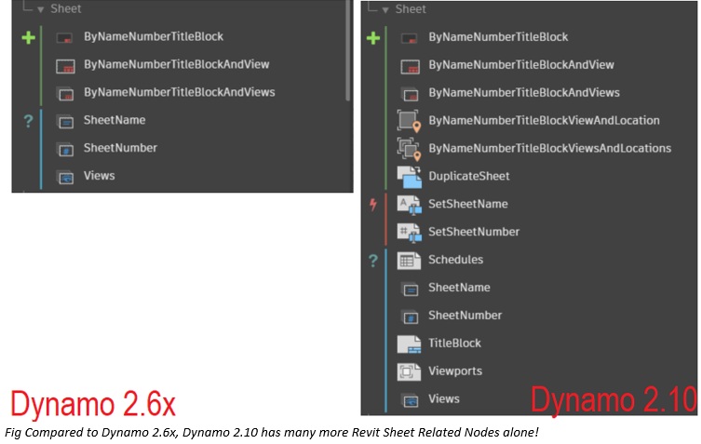Click ByNameNumberTitleBlock icon in Dynamo 2.10 panel

[x=410, y=38]
